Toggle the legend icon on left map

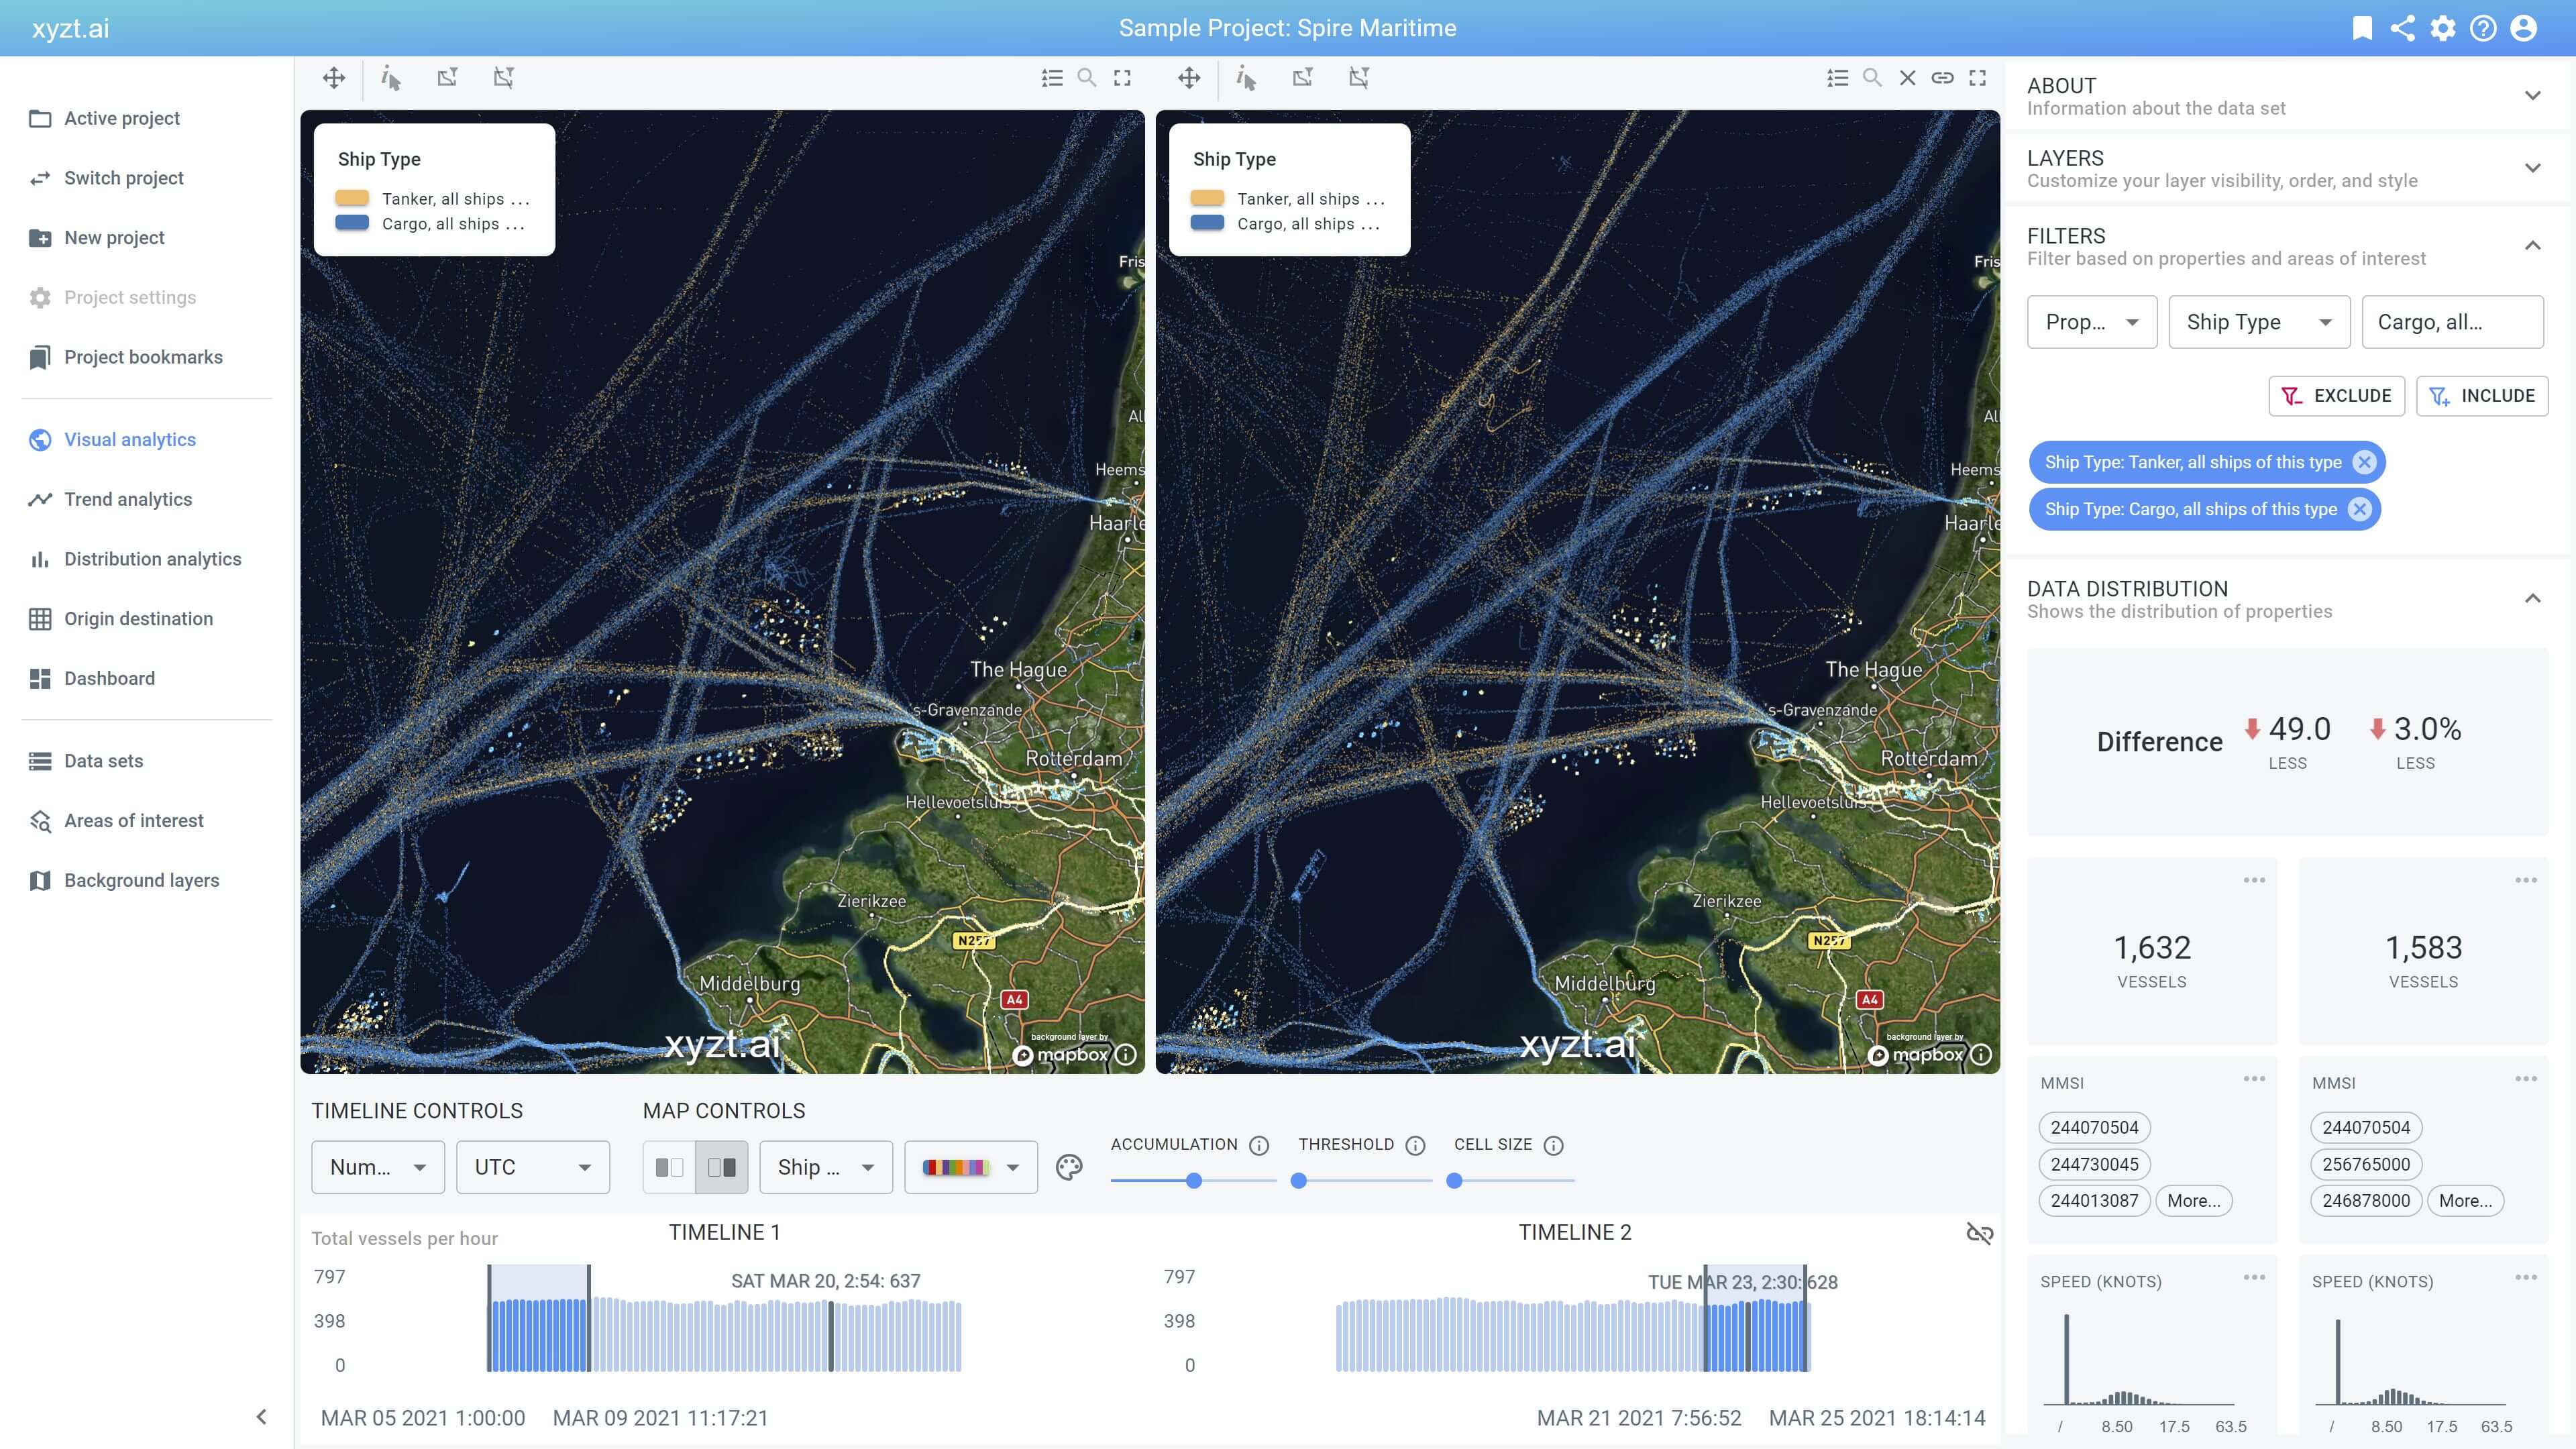(x=1052, y=78)
